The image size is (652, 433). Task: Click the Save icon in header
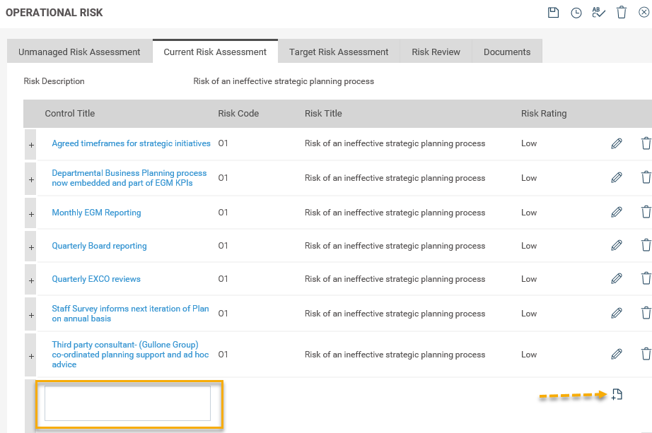point(554,13)
